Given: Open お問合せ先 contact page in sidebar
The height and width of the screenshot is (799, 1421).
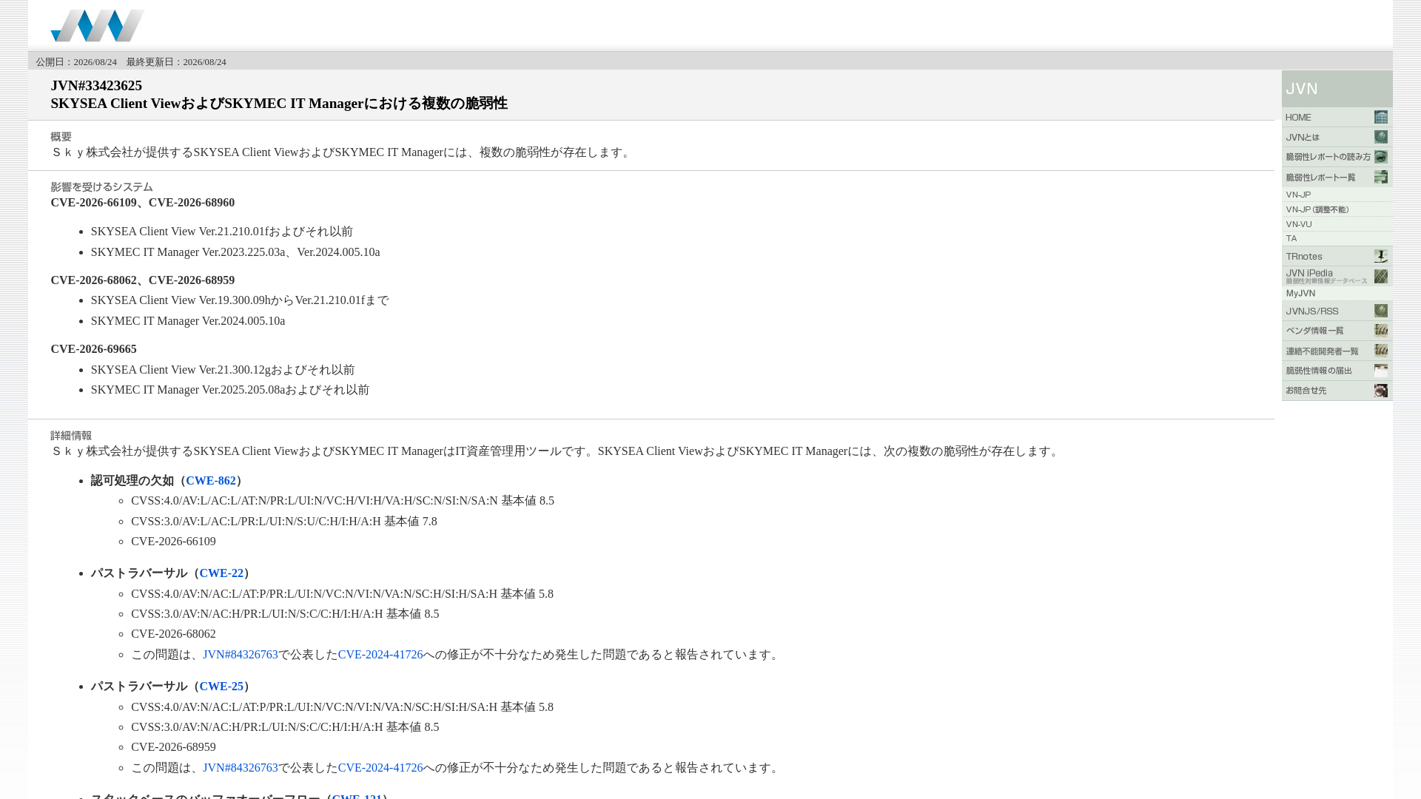Looking at the screenshot, I should tap(1337, 391).
